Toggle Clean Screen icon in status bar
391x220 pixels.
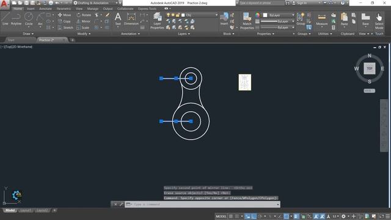[381, 216]
